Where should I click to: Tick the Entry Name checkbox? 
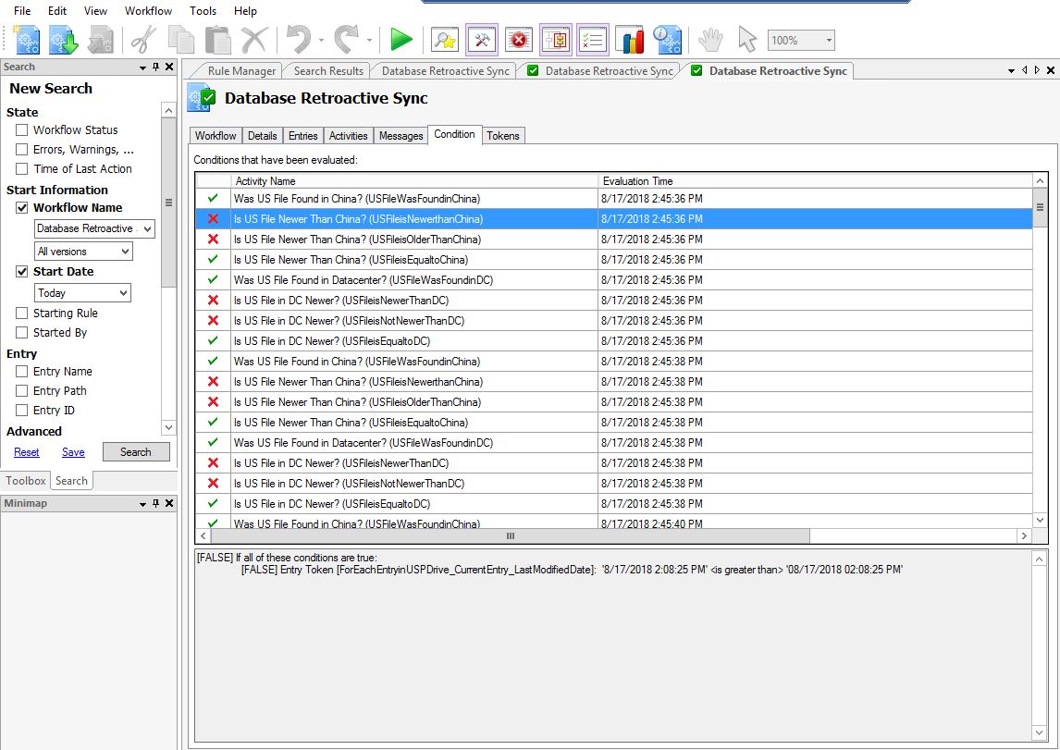(22, 372)
